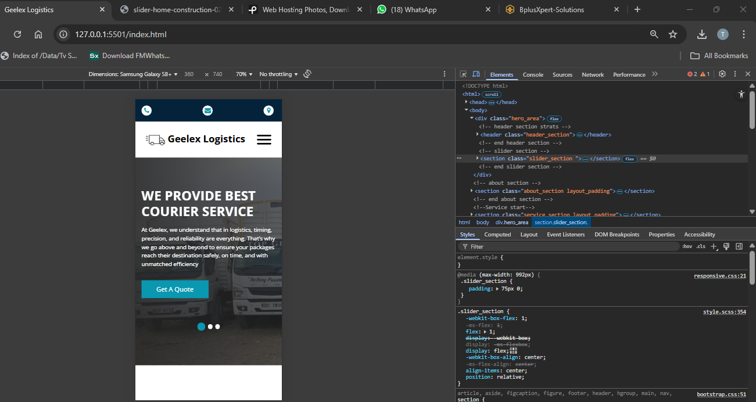Toggle the device toolbar icon

(476, 74)
